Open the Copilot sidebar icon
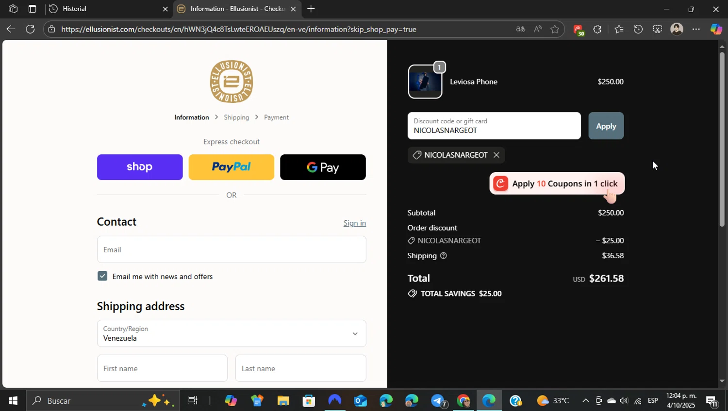Screen dimensions: 728x411 coord(716,29)
